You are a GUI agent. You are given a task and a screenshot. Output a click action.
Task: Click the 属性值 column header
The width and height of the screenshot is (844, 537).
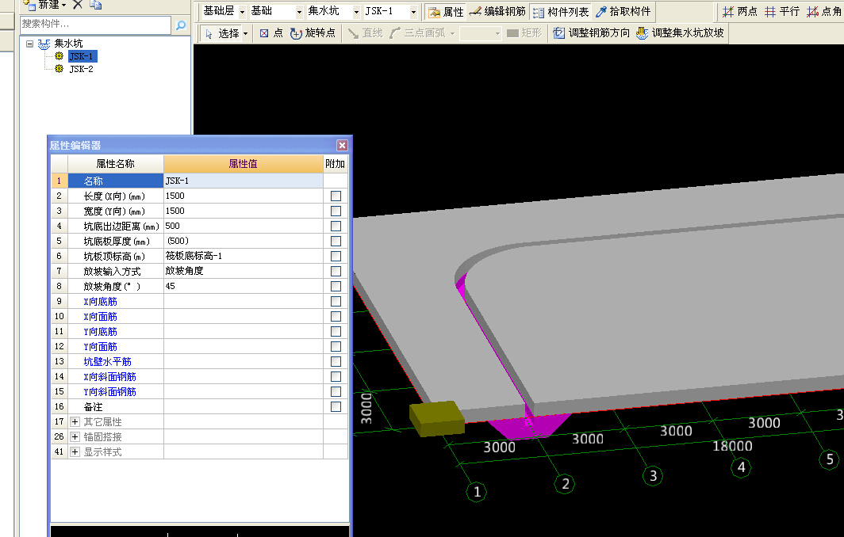pos(244,164)
